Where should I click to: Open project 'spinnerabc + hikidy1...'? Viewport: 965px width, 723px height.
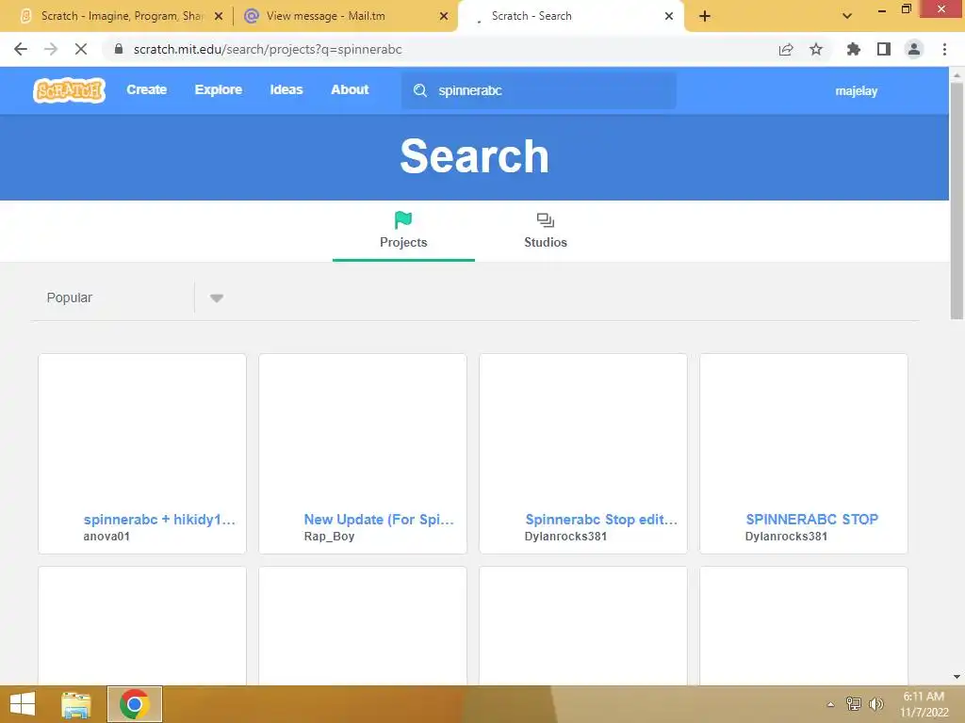pos(159,520)
